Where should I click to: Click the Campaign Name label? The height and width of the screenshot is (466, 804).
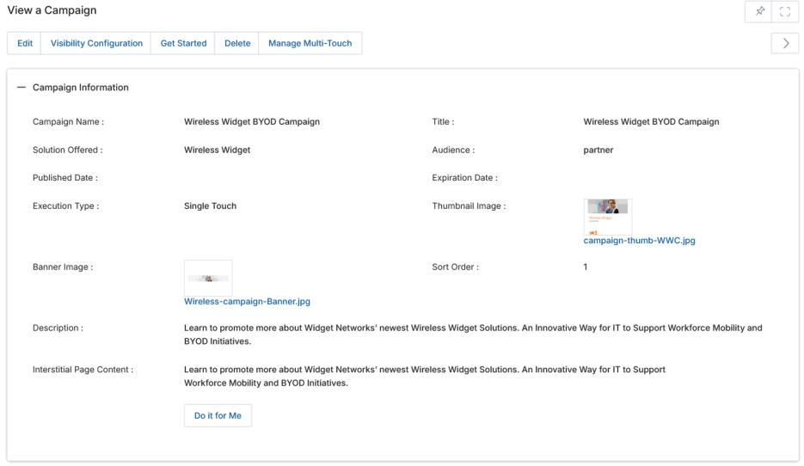click(68, 121)
